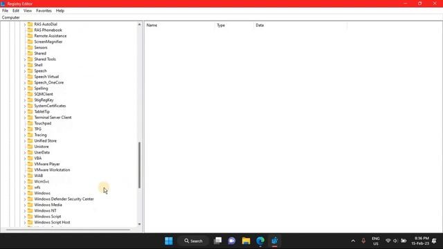Select the Windows Media key
Image resolution: width=443 pixels, height=249 pixels.
(48, 205)
